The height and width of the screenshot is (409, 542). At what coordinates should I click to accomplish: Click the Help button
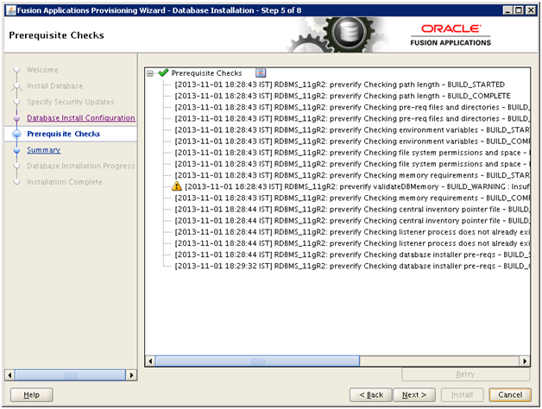(x=31, y=395)
